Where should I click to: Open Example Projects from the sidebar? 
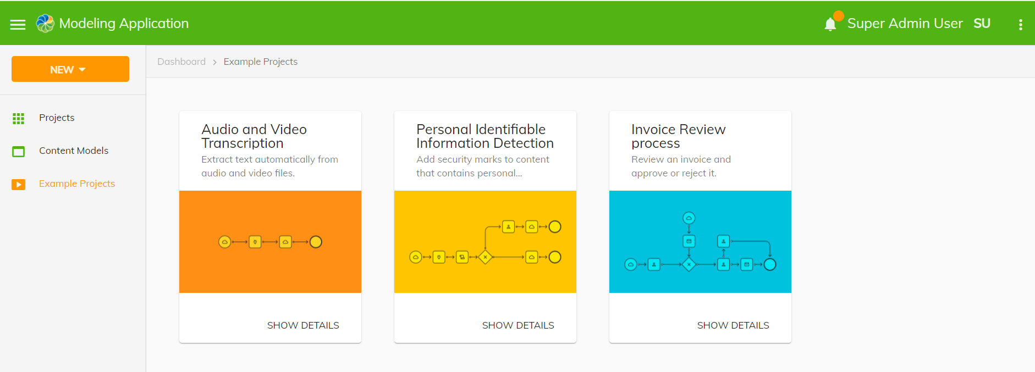tap(76, 184)
